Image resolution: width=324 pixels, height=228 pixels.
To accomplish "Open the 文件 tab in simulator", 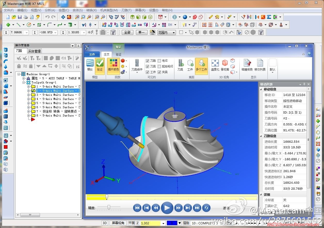I will [92, 54].
